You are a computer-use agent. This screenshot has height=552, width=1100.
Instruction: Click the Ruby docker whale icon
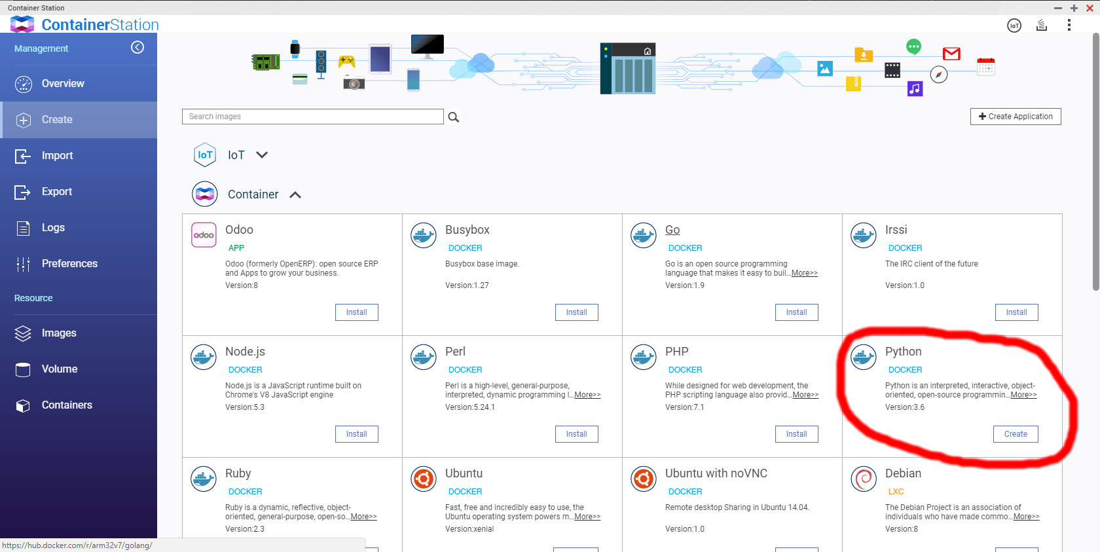[204, 479]
